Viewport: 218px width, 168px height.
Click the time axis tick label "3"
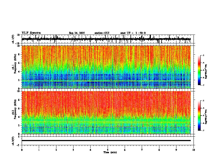[x=73, y=150]
